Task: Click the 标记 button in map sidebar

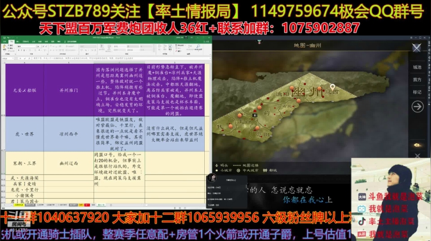Action: (417, 92)
